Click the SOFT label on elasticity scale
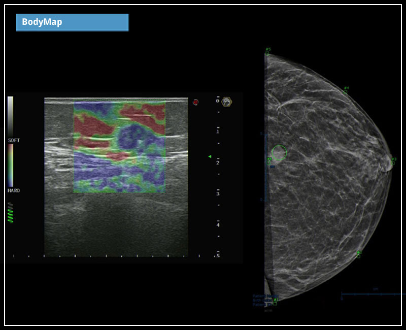The width and height of the screenshot is (406, 330). pyautogui.click(x=14, y=140)
